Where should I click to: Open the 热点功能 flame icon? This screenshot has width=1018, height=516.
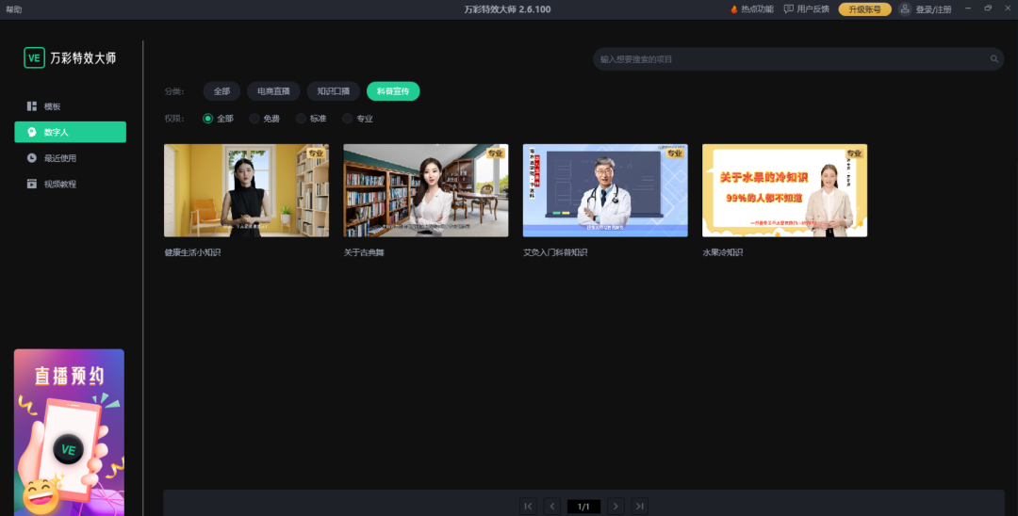pyautogui.click(x=734, y=9)
